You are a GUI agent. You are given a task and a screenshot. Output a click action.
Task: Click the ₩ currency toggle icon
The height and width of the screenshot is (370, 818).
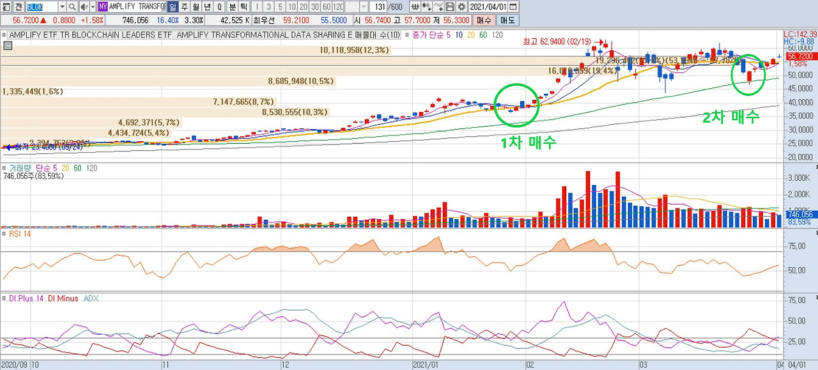[x=416, y=6]
